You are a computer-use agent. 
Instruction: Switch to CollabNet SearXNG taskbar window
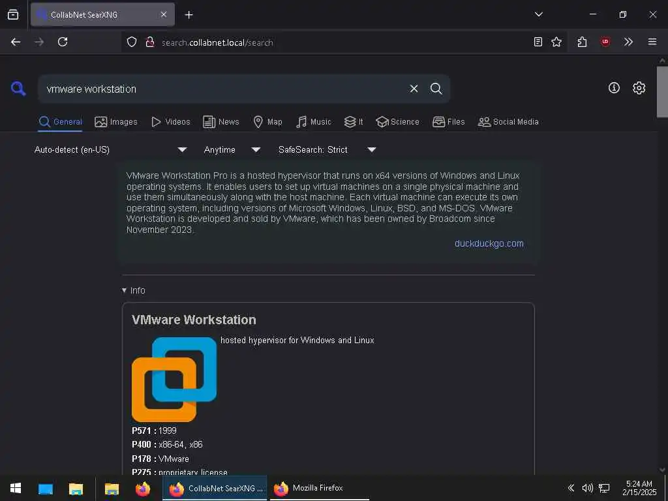click(x=215, y=488)
